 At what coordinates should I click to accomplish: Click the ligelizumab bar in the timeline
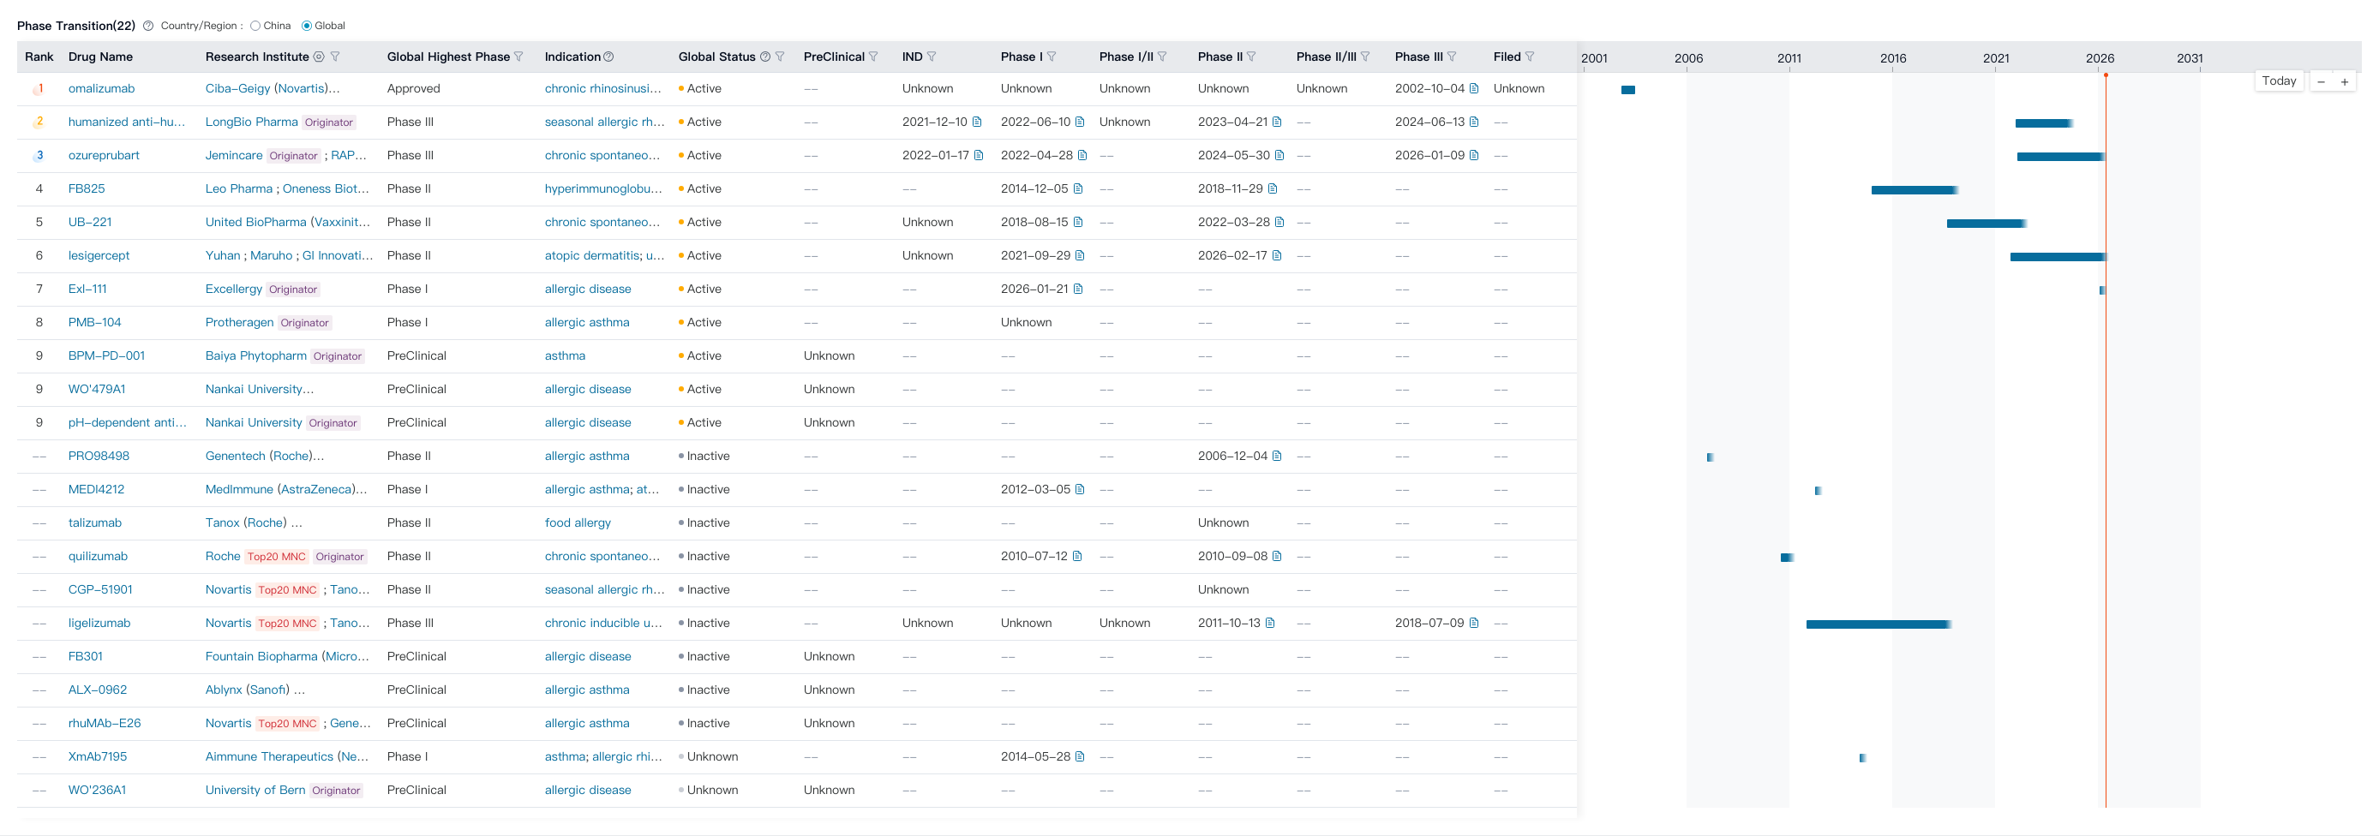coord(1878,624)
